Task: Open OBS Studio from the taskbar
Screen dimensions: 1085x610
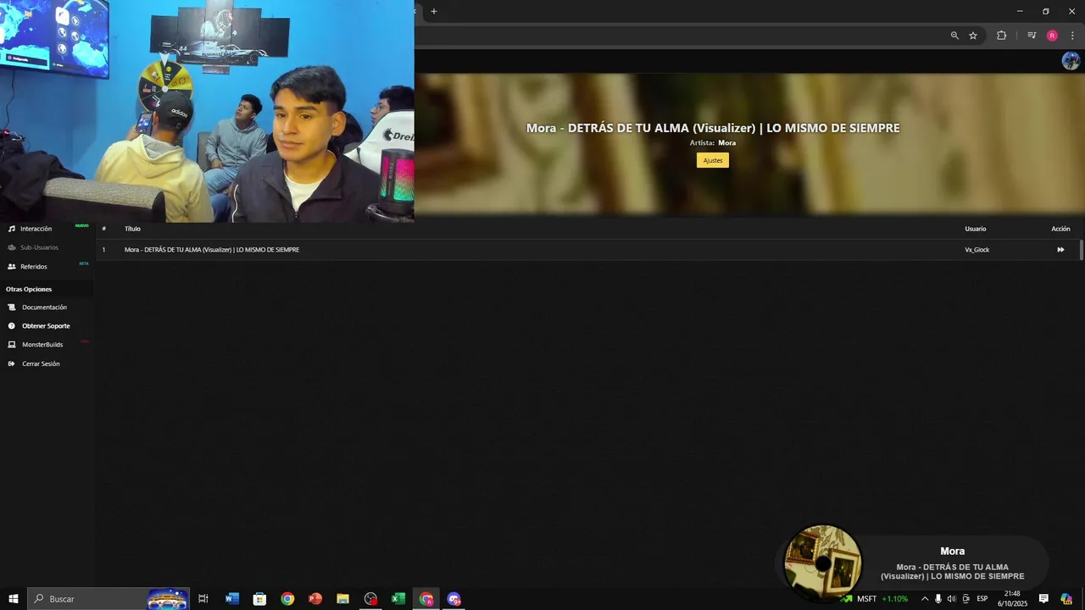Action: (370, 599)
